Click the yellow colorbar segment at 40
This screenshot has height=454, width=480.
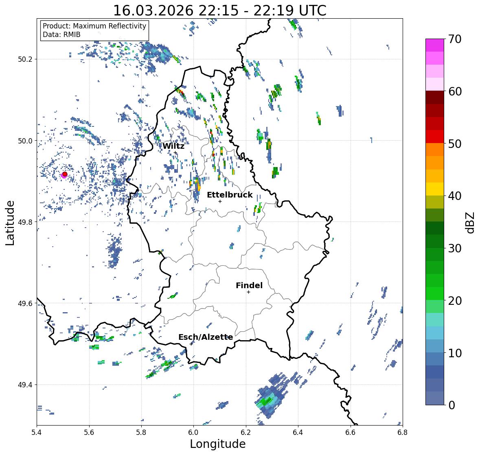pos(435,189)
